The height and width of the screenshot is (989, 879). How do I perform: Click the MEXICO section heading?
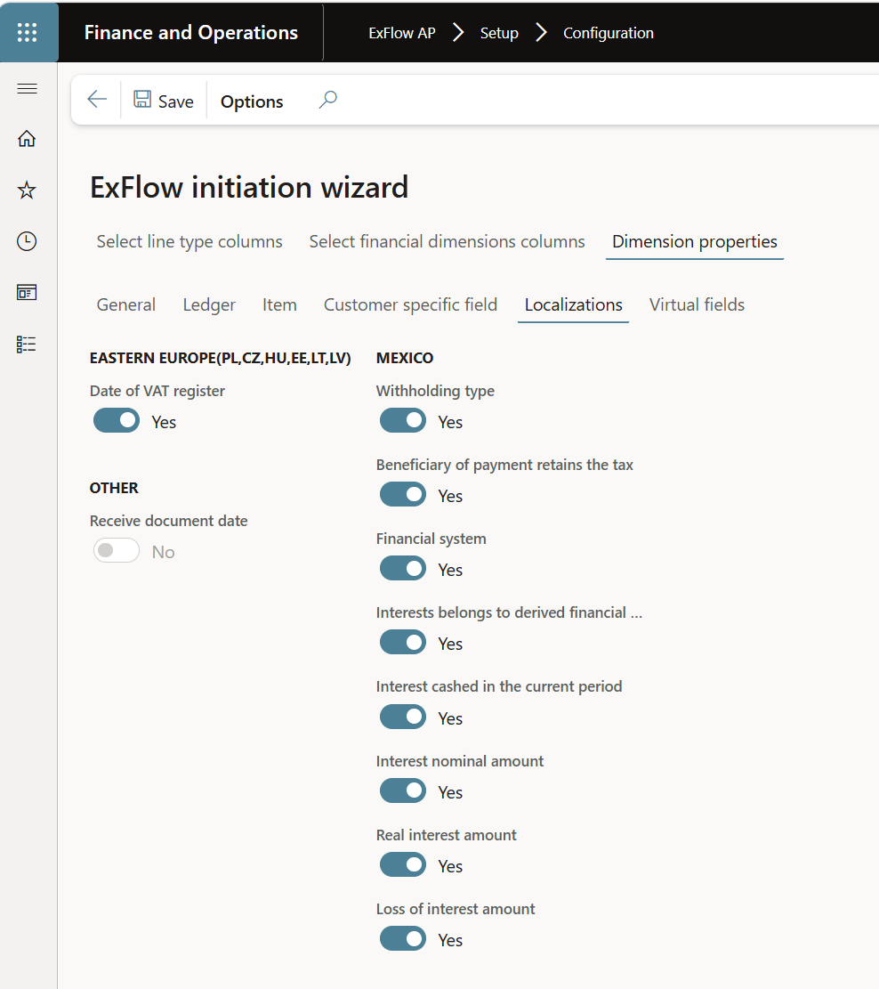(x=405, y=358)
